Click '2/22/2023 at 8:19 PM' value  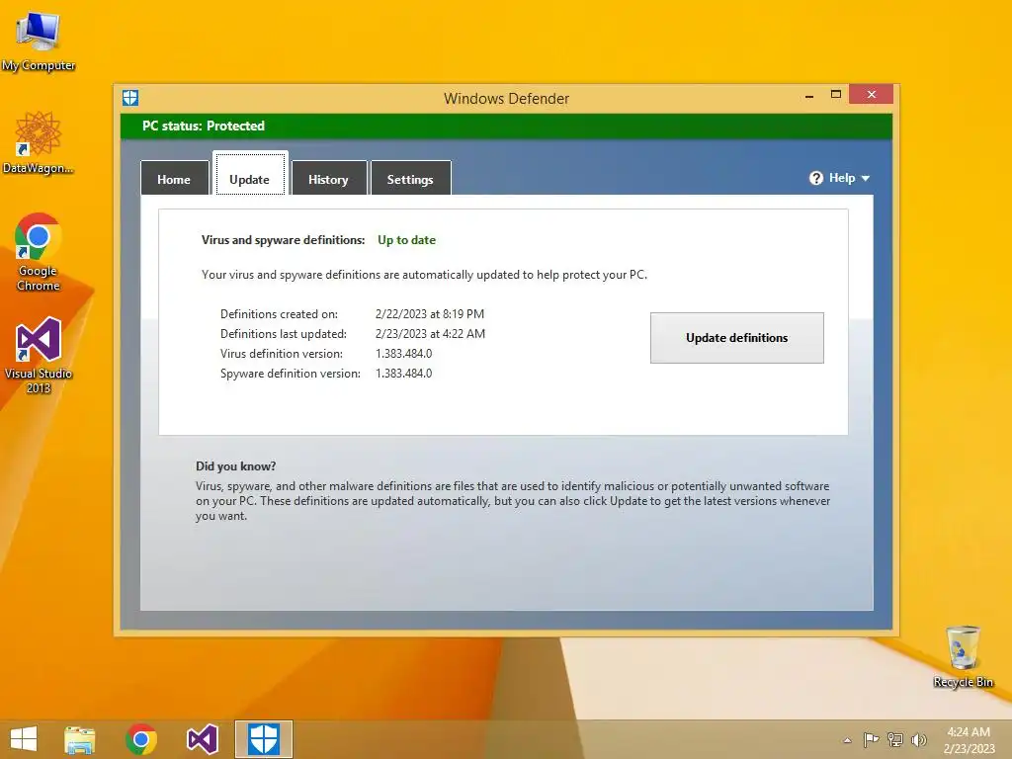(x=430, y=314)
